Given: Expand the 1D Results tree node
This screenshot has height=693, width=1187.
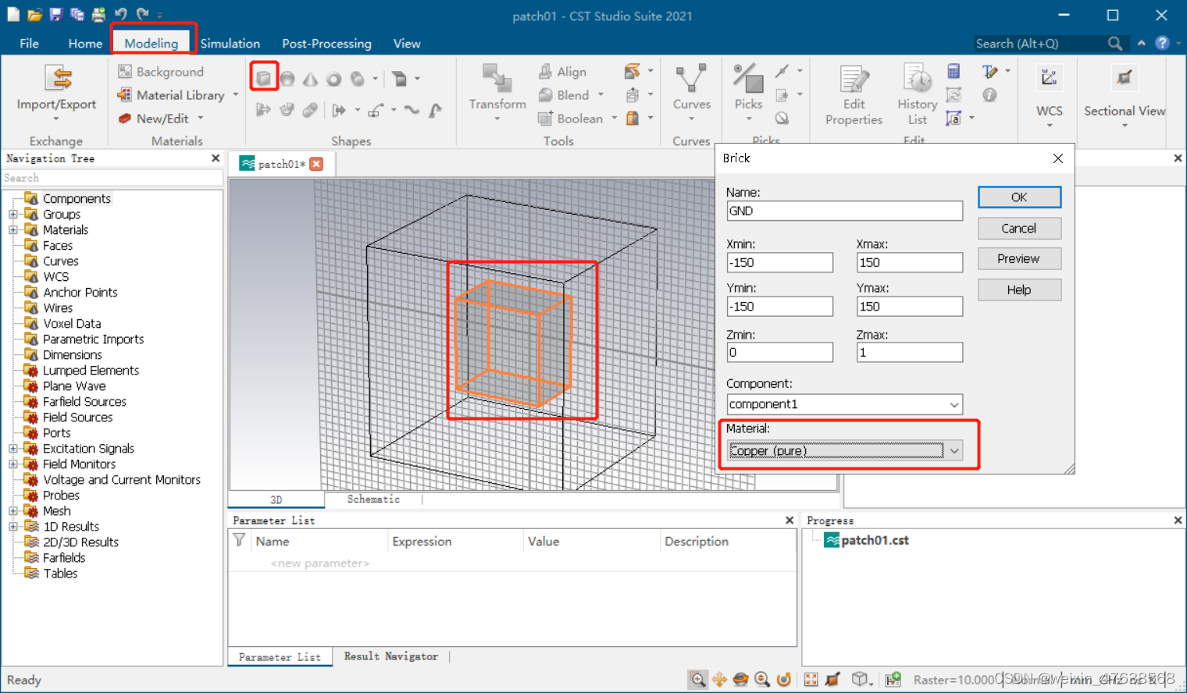Looking at the screenshot, I should 12,527.
